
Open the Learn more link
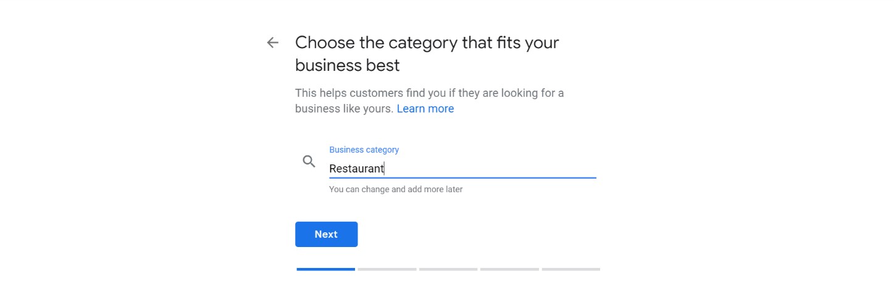tap(425, 109)
